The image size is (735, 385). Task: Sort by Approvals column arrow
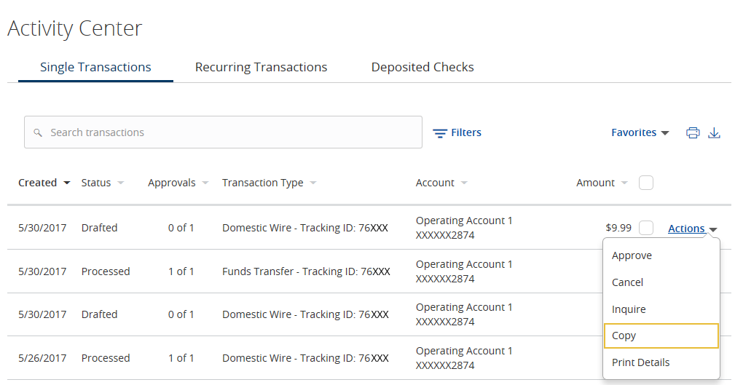(x=205, y=183)
